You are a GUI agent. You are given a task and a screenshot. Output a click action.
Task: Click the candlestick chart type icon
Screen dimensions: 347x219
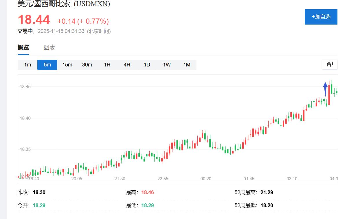330,64
